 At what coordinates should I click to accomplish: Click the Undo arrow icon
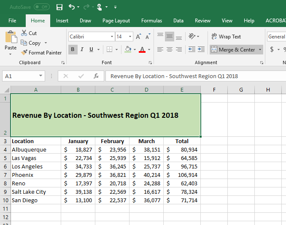pyautogui.click(x=72, y=7)
